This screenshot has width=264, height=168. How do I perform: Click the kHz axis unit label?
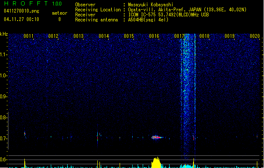click(4, 34)
